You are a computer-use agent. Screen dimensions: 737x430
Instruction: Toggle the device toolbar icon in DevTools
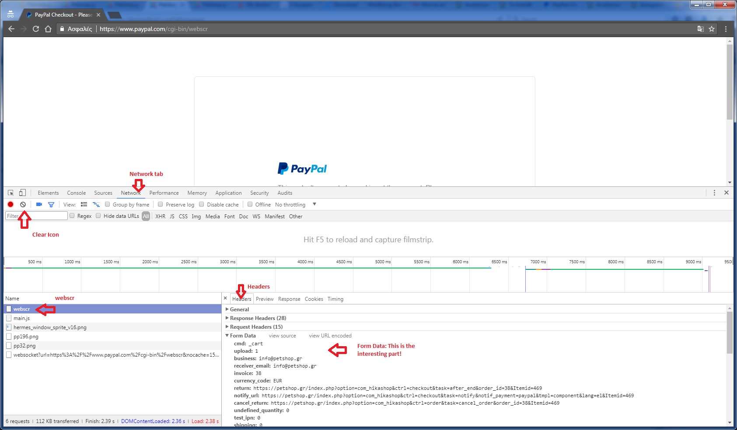click(22, 193)
